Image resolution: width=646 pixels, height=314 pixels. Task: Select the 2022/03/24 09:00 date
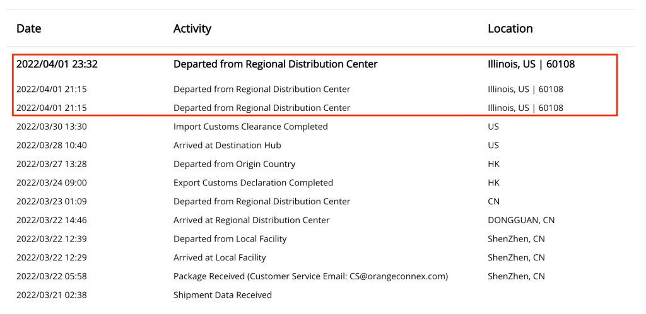52,183
